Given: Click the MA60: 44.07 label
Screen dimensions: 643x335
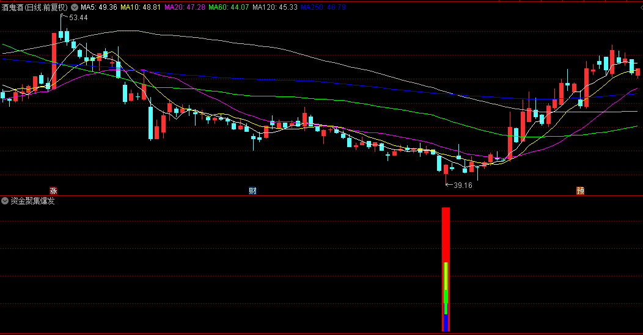Looking at the screenshot, I should click(229, 7).
